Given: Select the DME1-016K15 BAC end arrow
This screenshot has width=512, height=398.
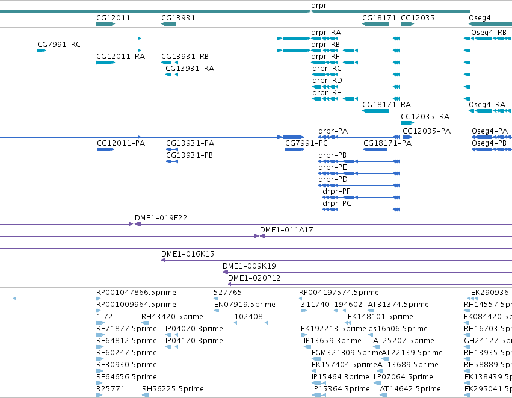Looking at the screenshot, I should coord(163,261).
